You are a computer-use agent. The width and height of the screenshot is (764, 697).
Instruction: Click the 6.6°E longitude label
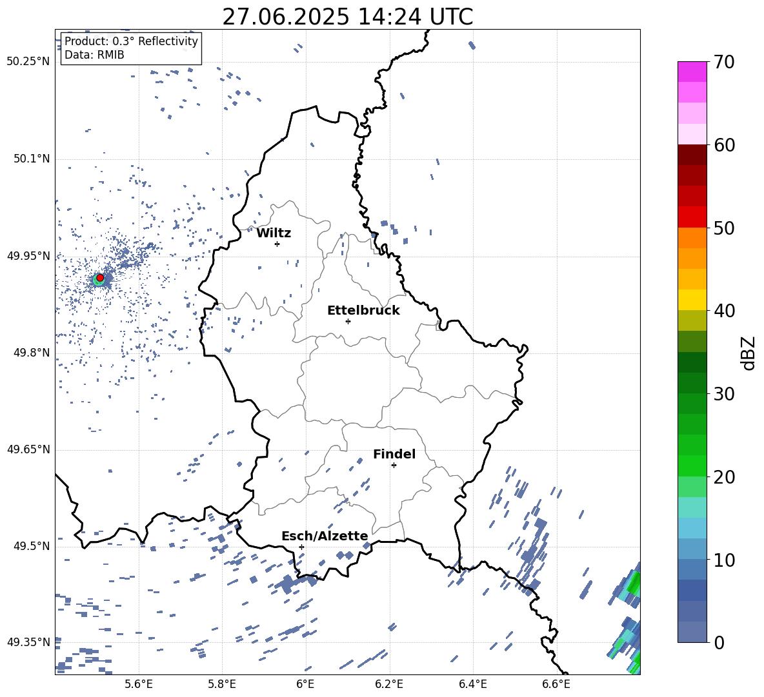coord(556,684)
